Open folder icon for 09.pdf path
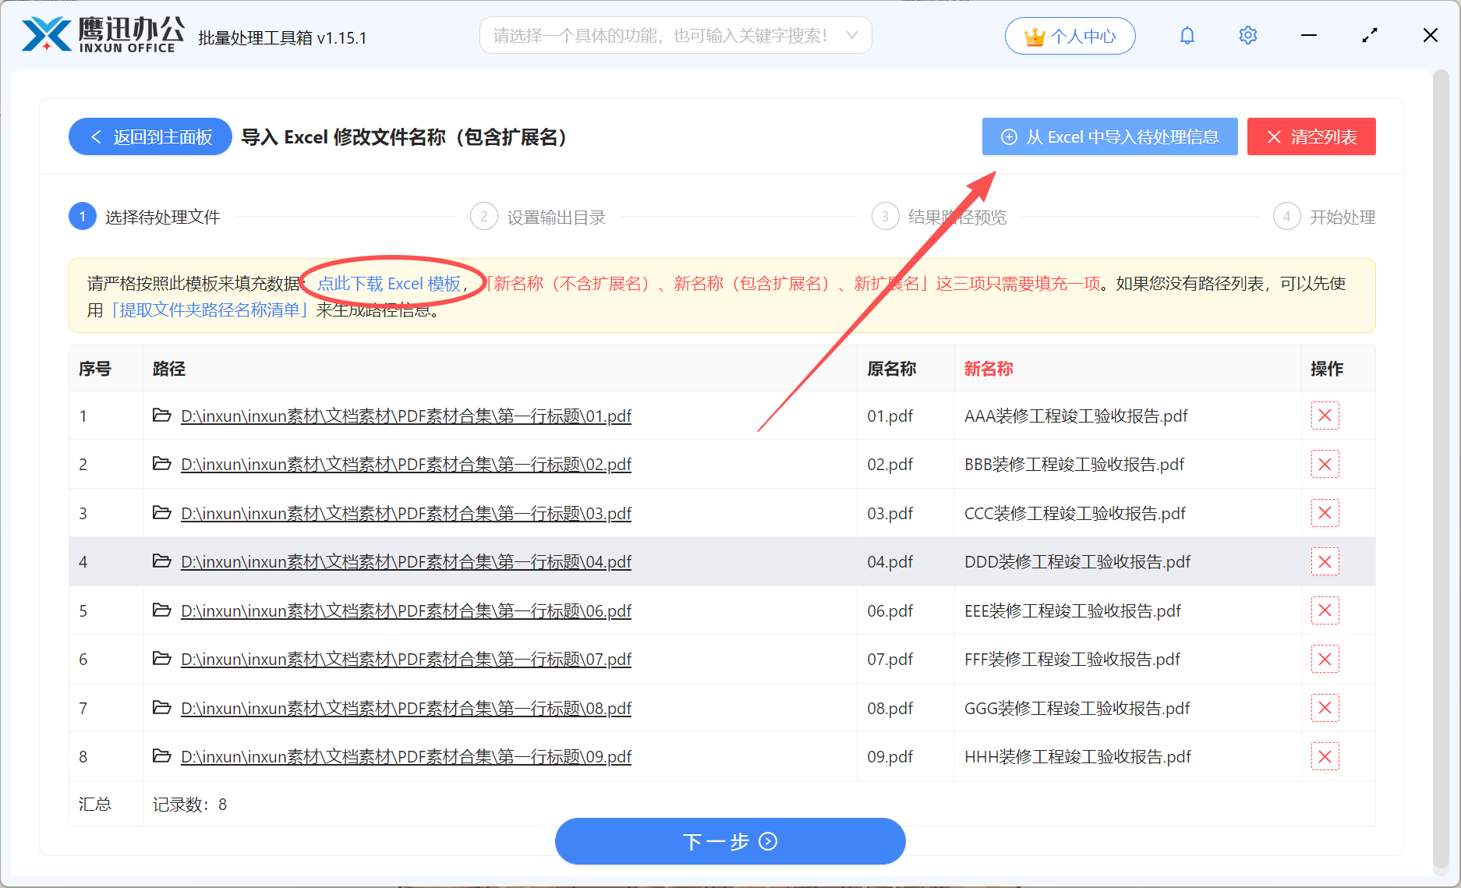Screen dimensions: 1461x888 pos(161,756)
